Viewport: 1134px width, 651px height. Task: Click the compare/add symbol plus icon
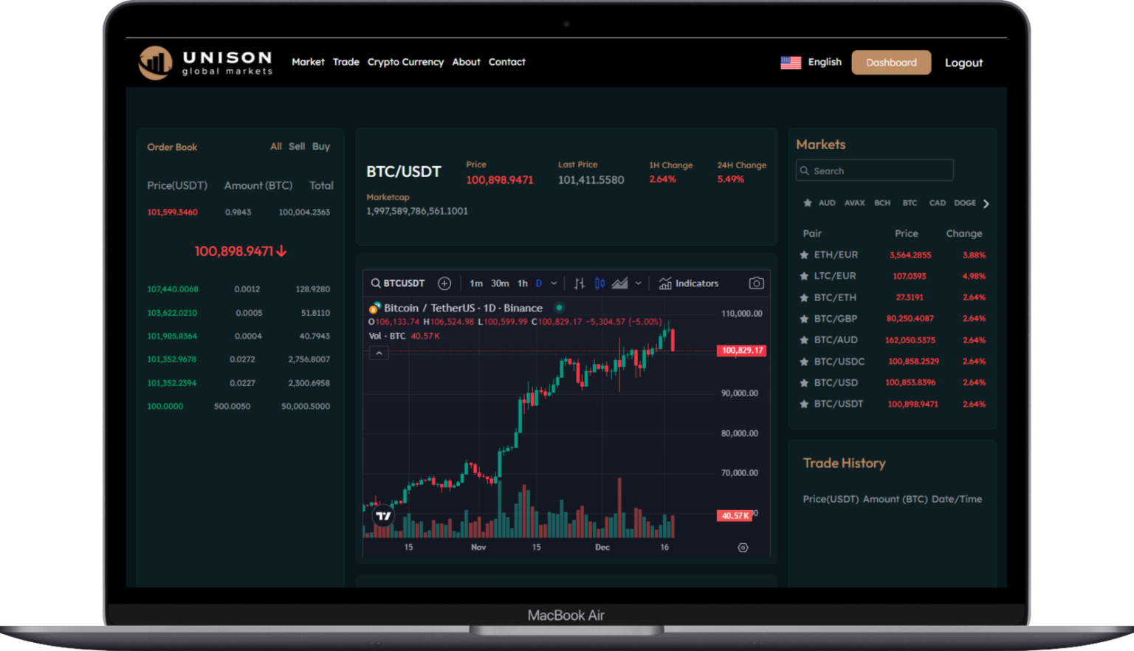click(x=444, y=283)
